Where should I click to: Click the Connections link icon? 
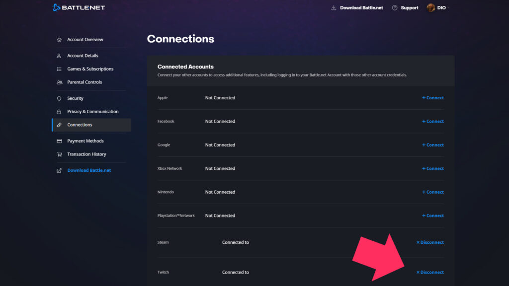coord(59,125)
